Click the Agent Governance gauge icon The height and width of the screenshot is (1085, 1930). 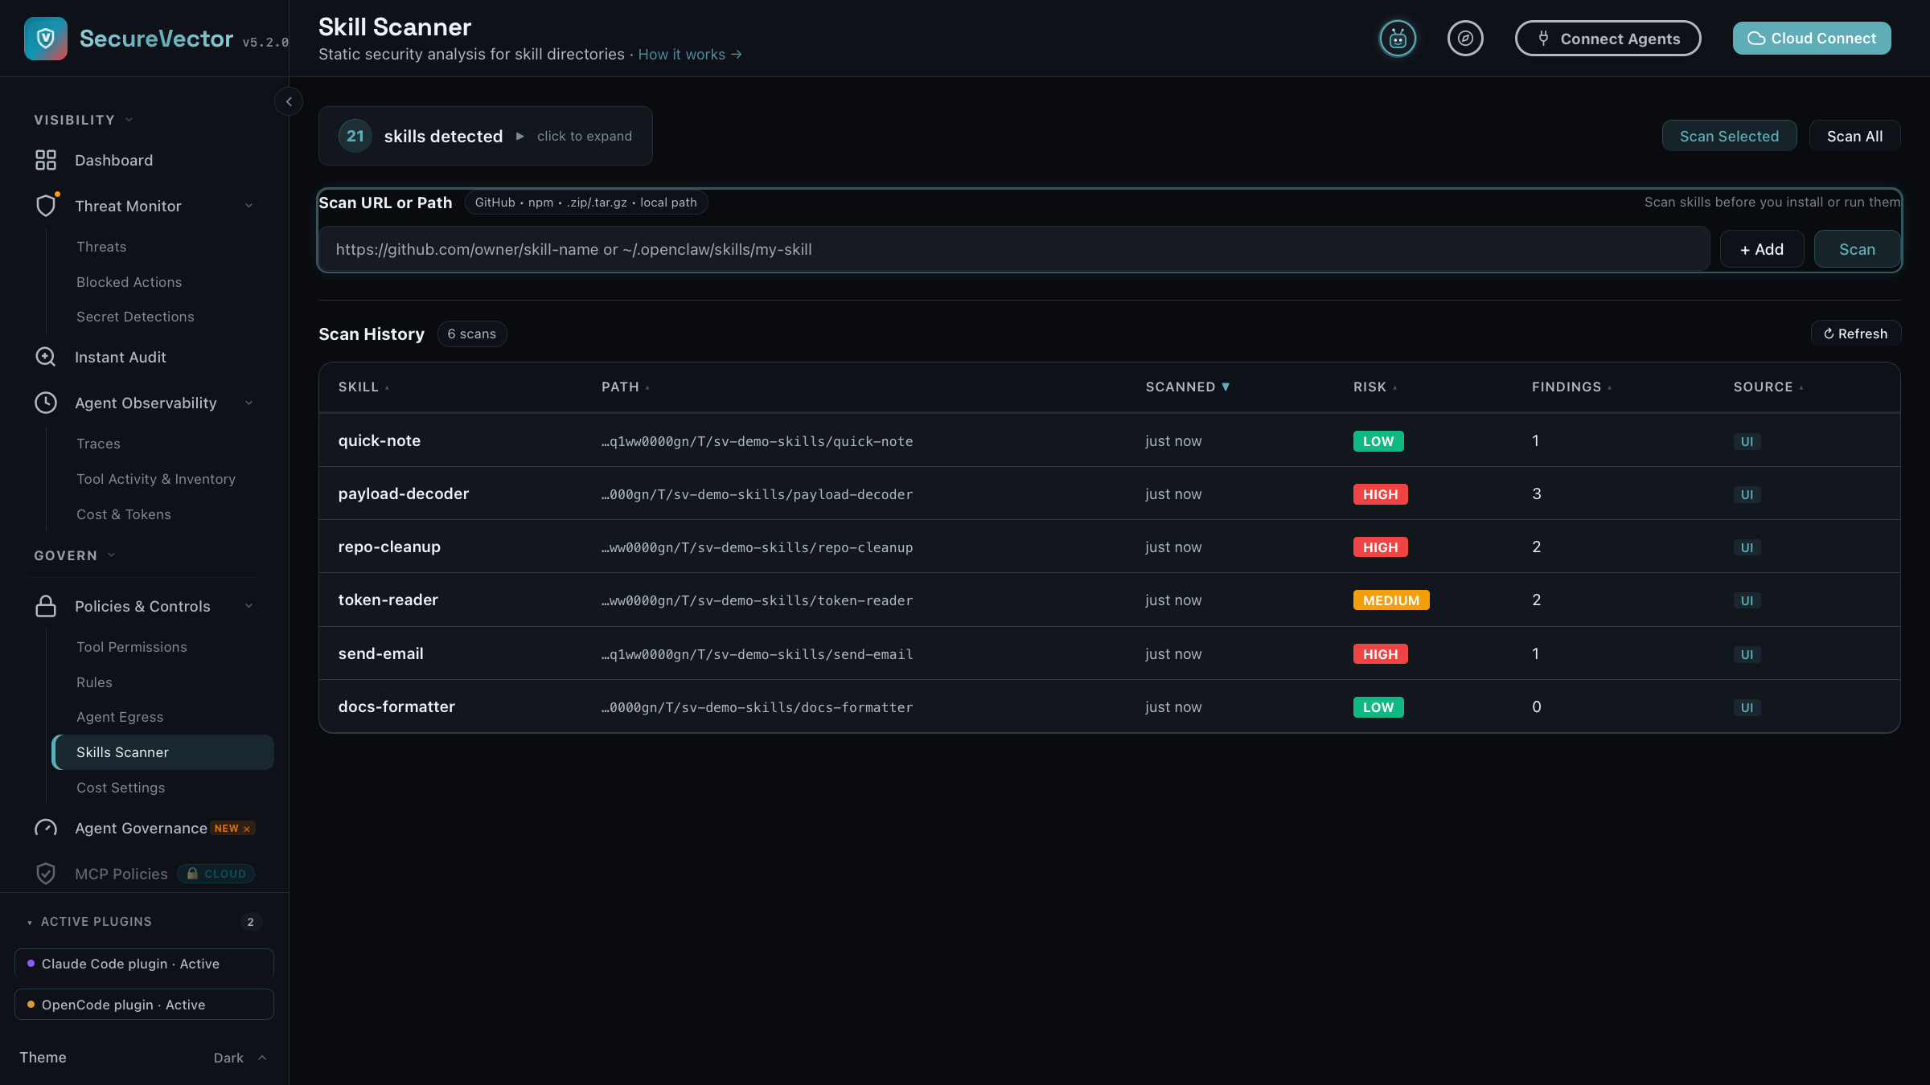[x=46, y=828]
